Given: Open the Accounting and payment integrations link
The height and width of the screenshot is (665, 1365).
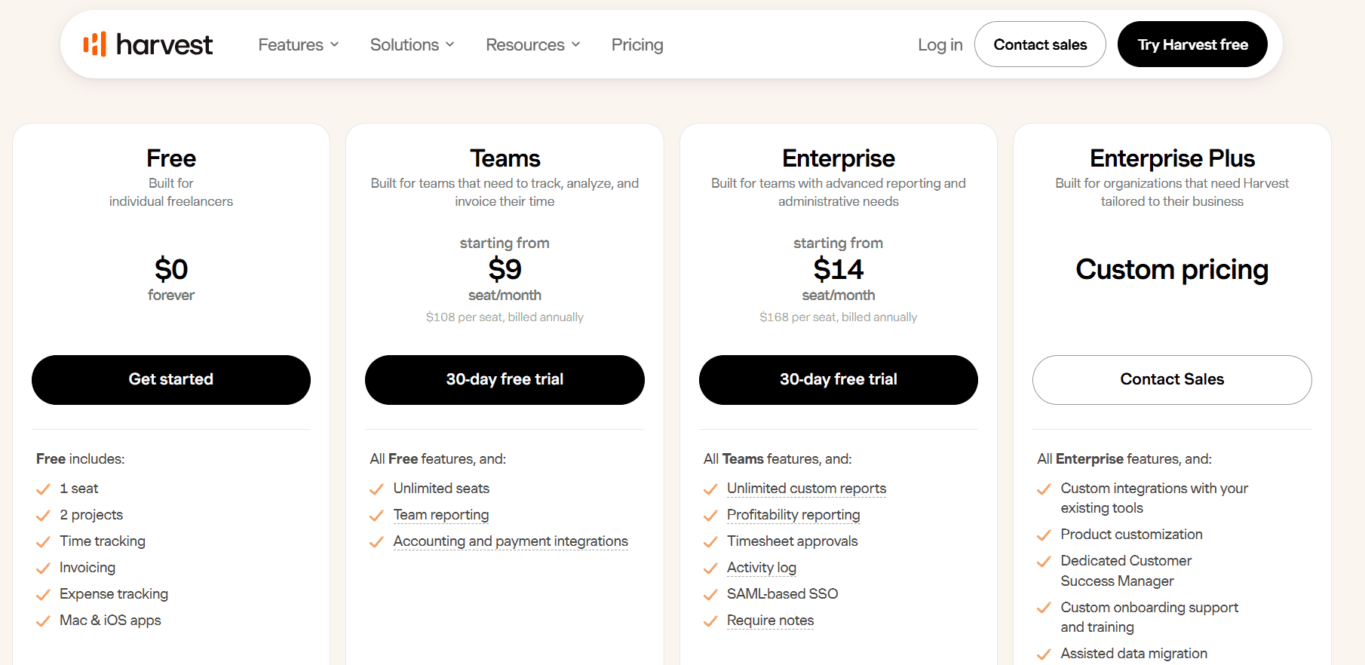Looking at the screenshot, I should 511,541.
